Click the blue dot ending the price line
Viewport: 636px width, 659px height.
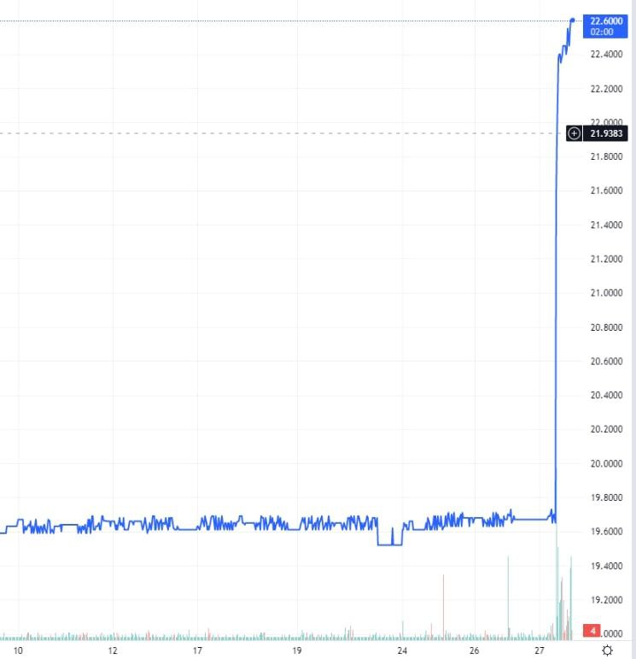(x=572, y=20)
